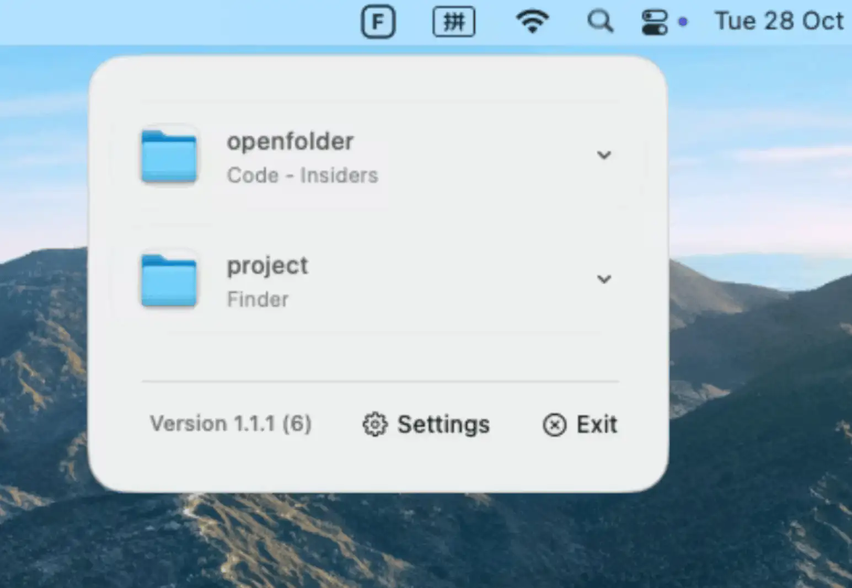Open the Wi-Fi status menu
The width and height of the screenshot is (852, 588).
coord(532,22)
